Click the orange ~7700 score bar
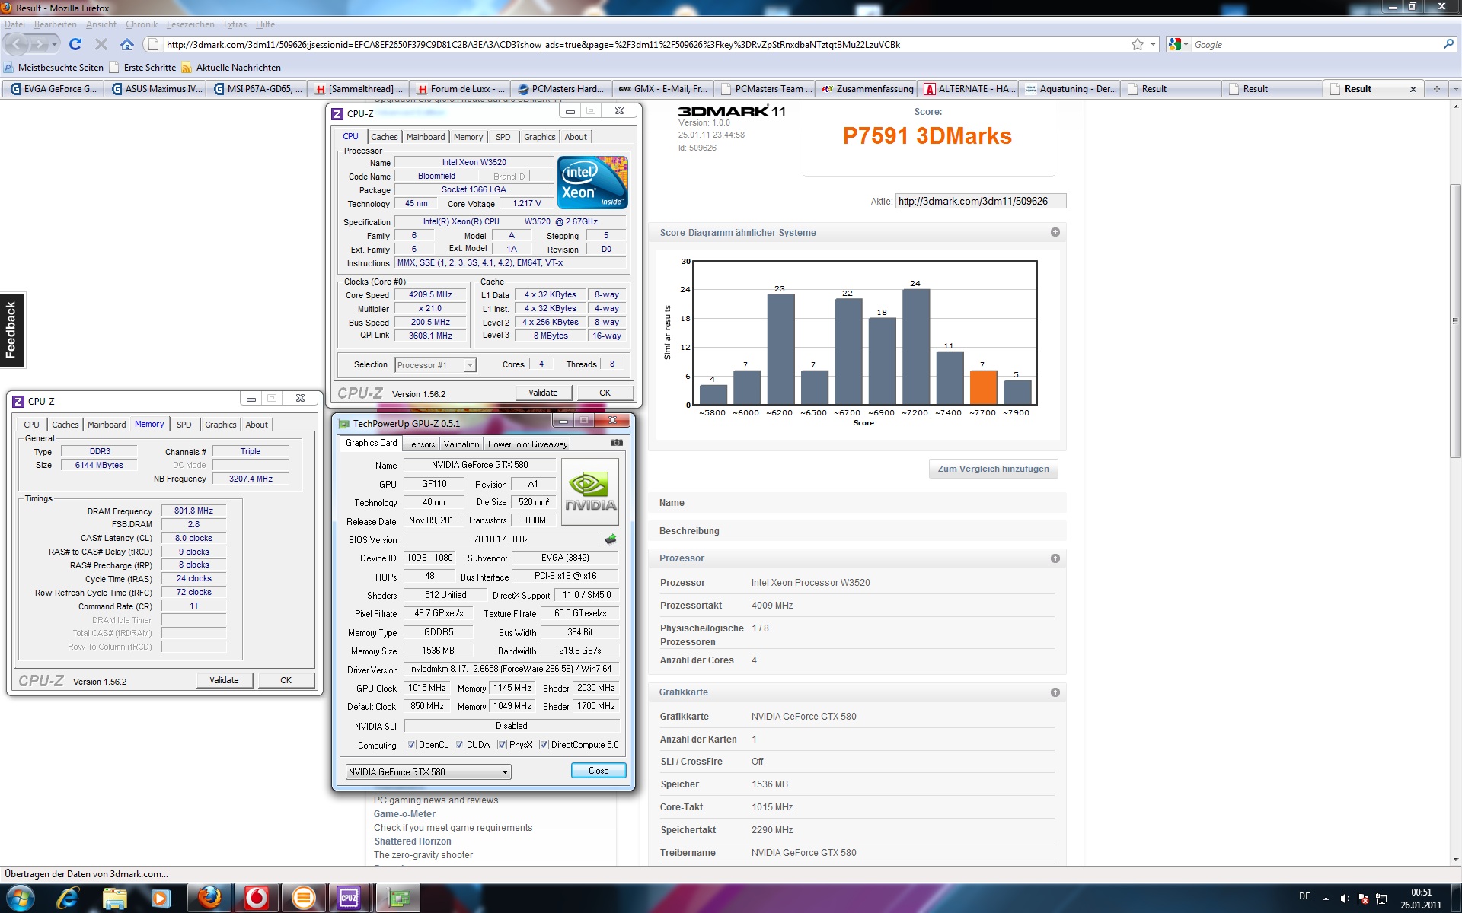 coord(983,387)
